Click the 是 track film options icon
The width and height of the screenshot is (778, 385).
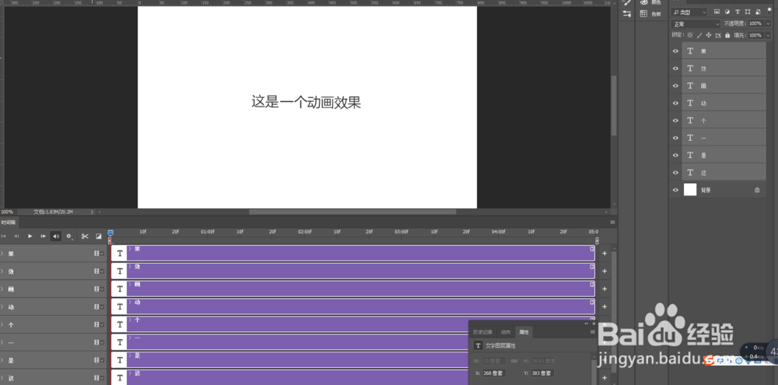pos(98,361)
